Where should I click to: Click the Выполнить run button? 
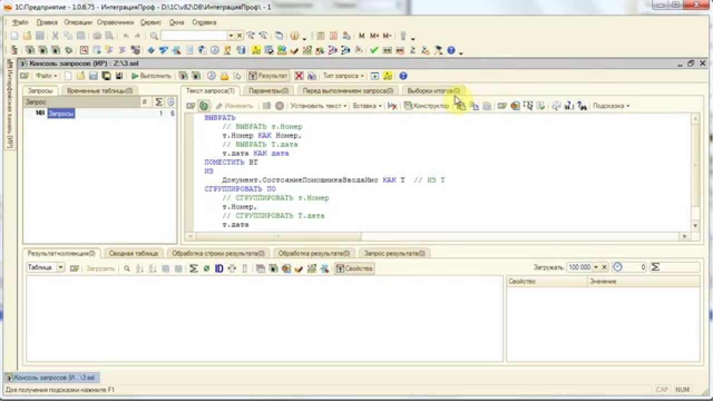(x=151, y=76)
